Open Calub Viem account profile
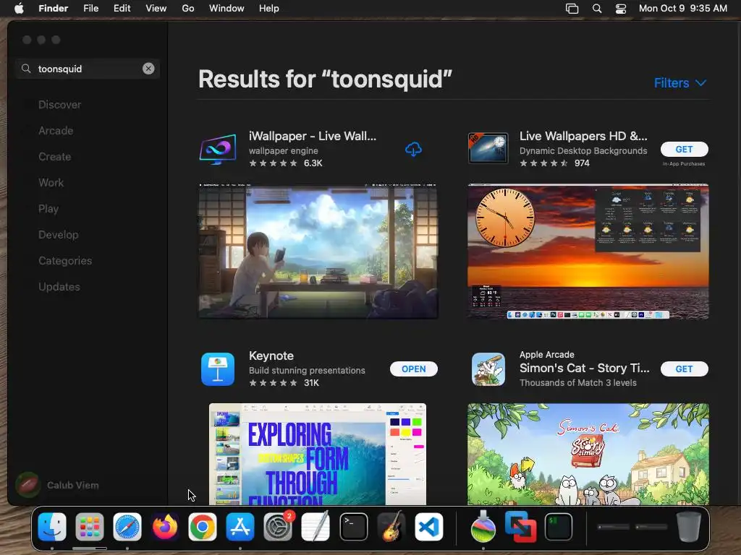Viewport: 741px width, 555px height. coord(57,485)
